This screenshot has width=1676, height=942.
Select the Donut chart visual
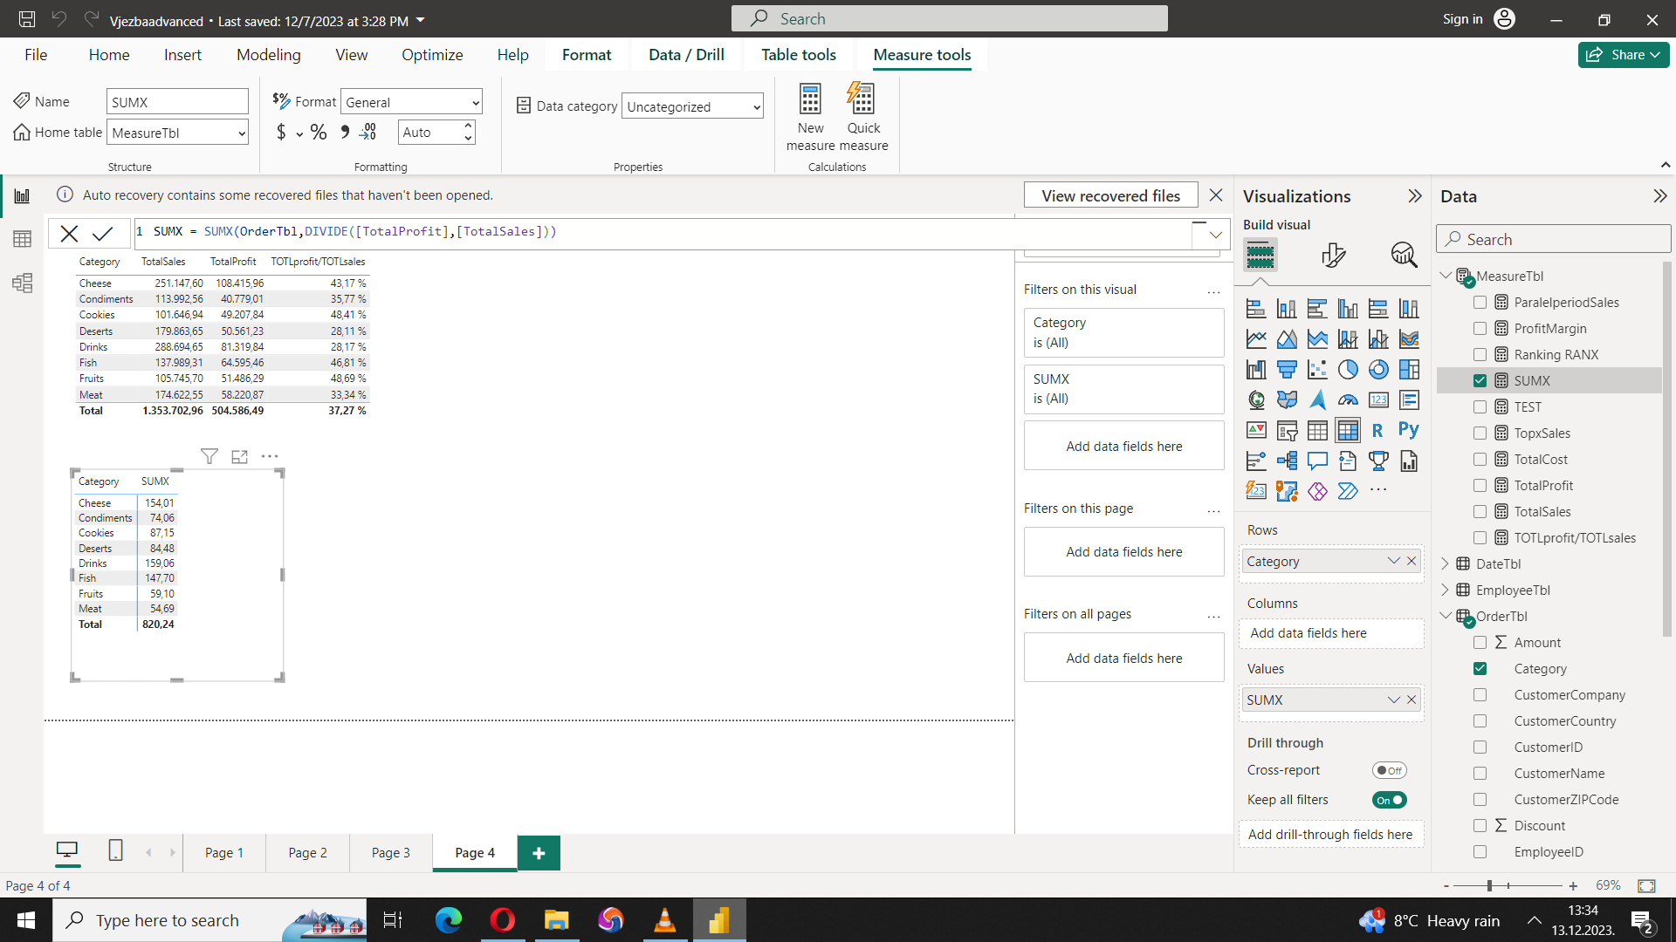(x=1378, y=369)
